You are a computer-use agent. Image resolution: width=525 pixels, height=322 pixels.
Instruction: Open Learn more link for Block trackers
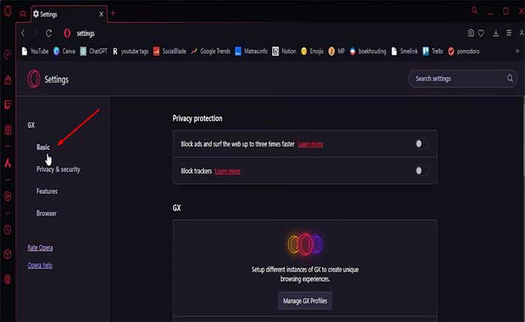pyautogui.click(x=227, y=171)
